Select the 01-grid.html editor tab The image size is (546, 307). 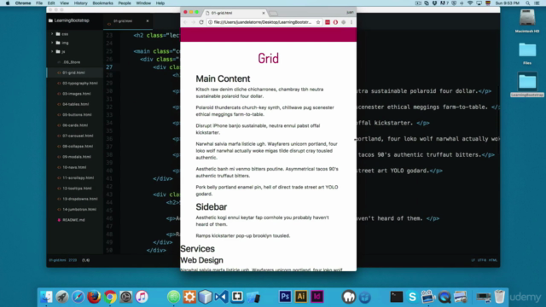128,20
